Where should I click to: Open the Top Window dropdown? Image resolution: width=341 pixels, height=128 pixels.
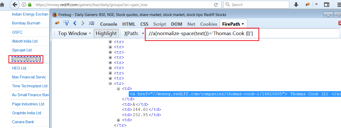[x=74, y=33]
